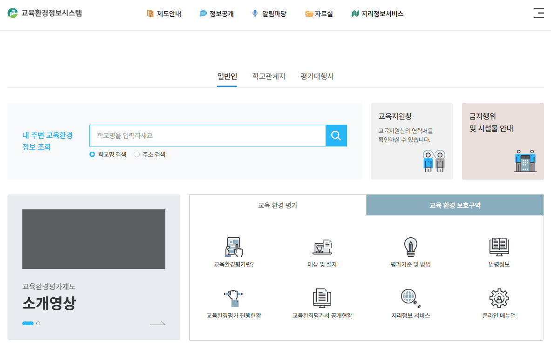Open the 교육 환경 보호구역 tab
This screenshot has height=348, width=551.
[455, 205]
